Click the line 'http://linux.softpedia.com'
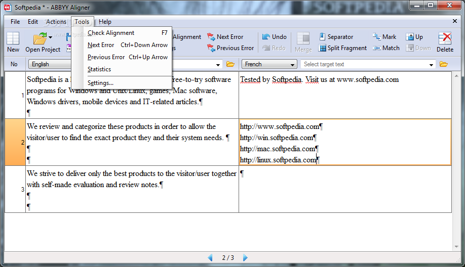 coord(278,160)
